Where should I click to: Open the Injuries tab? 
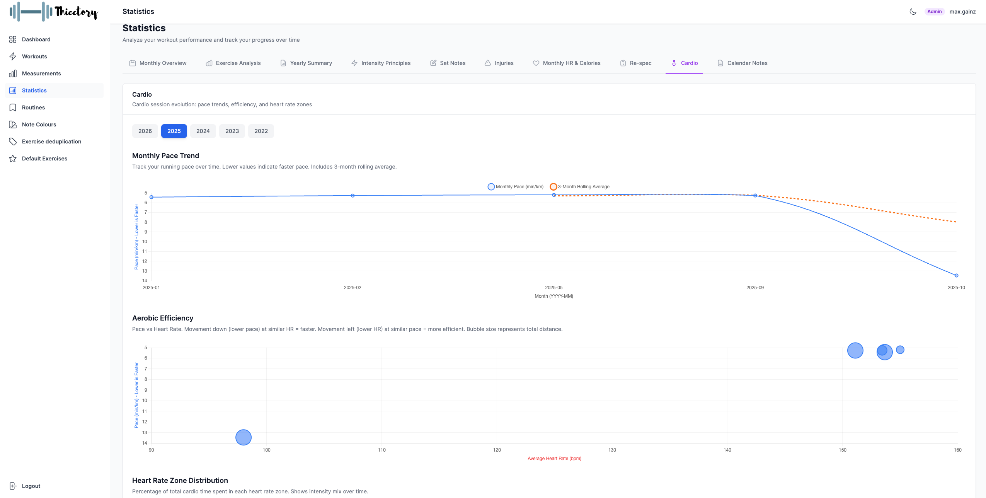coord(499,63)
